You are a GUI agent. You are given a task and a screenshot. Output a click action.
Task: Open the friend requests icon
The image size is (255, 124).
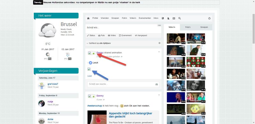(168, 18)
